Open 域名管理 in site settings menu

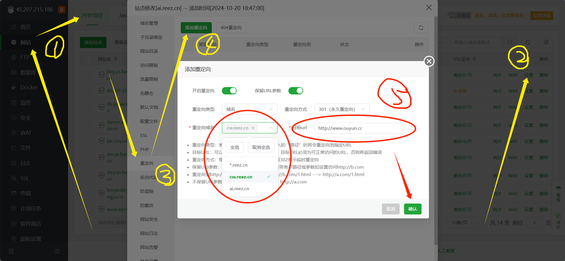click(149, 23)
